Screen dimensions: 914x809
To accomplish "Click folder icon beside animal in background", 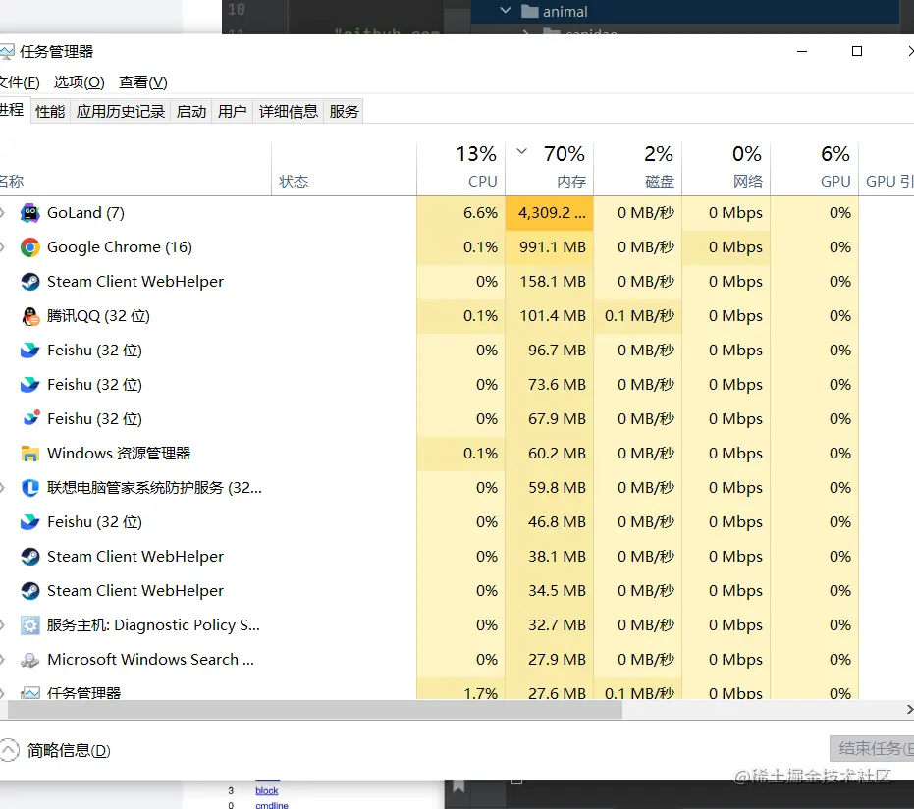I will [x=529, y=11].
